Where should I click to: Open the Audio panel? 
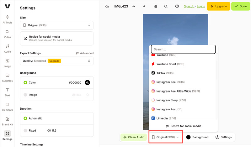(x=7, y=49)
